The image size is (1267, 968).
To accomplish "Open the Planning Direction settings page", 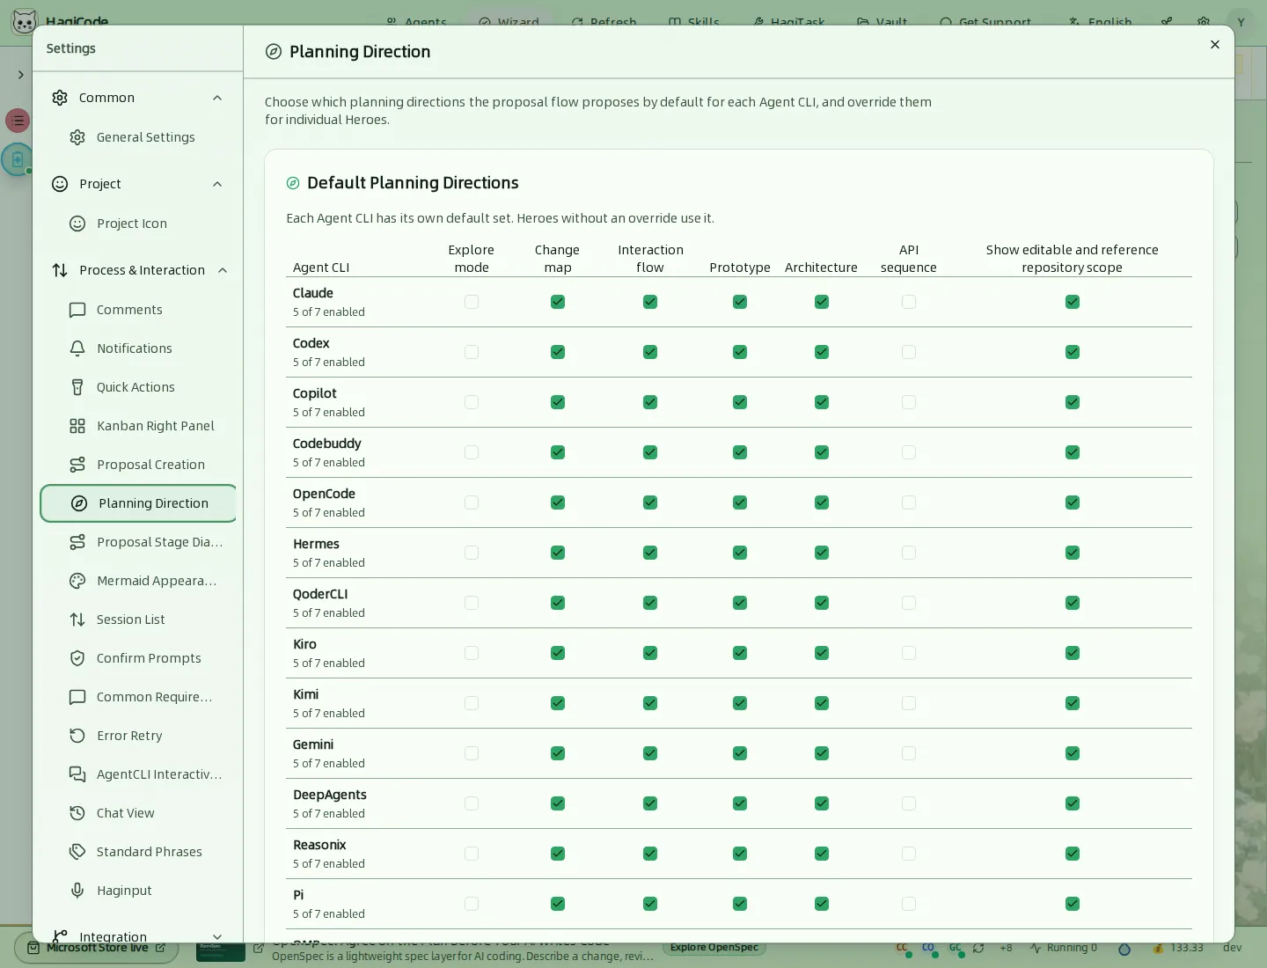I will (139, 503).
